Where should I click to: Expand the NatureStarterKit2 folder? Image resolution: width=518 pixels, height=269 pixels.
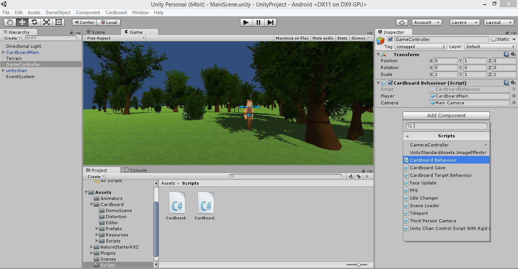92,247
